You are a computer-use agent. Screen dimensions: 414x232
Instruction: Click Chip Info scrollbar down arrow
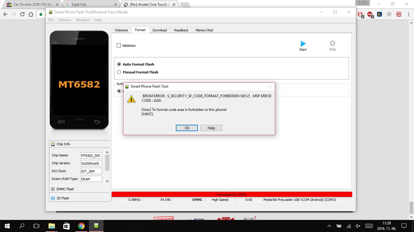(107, 181)
